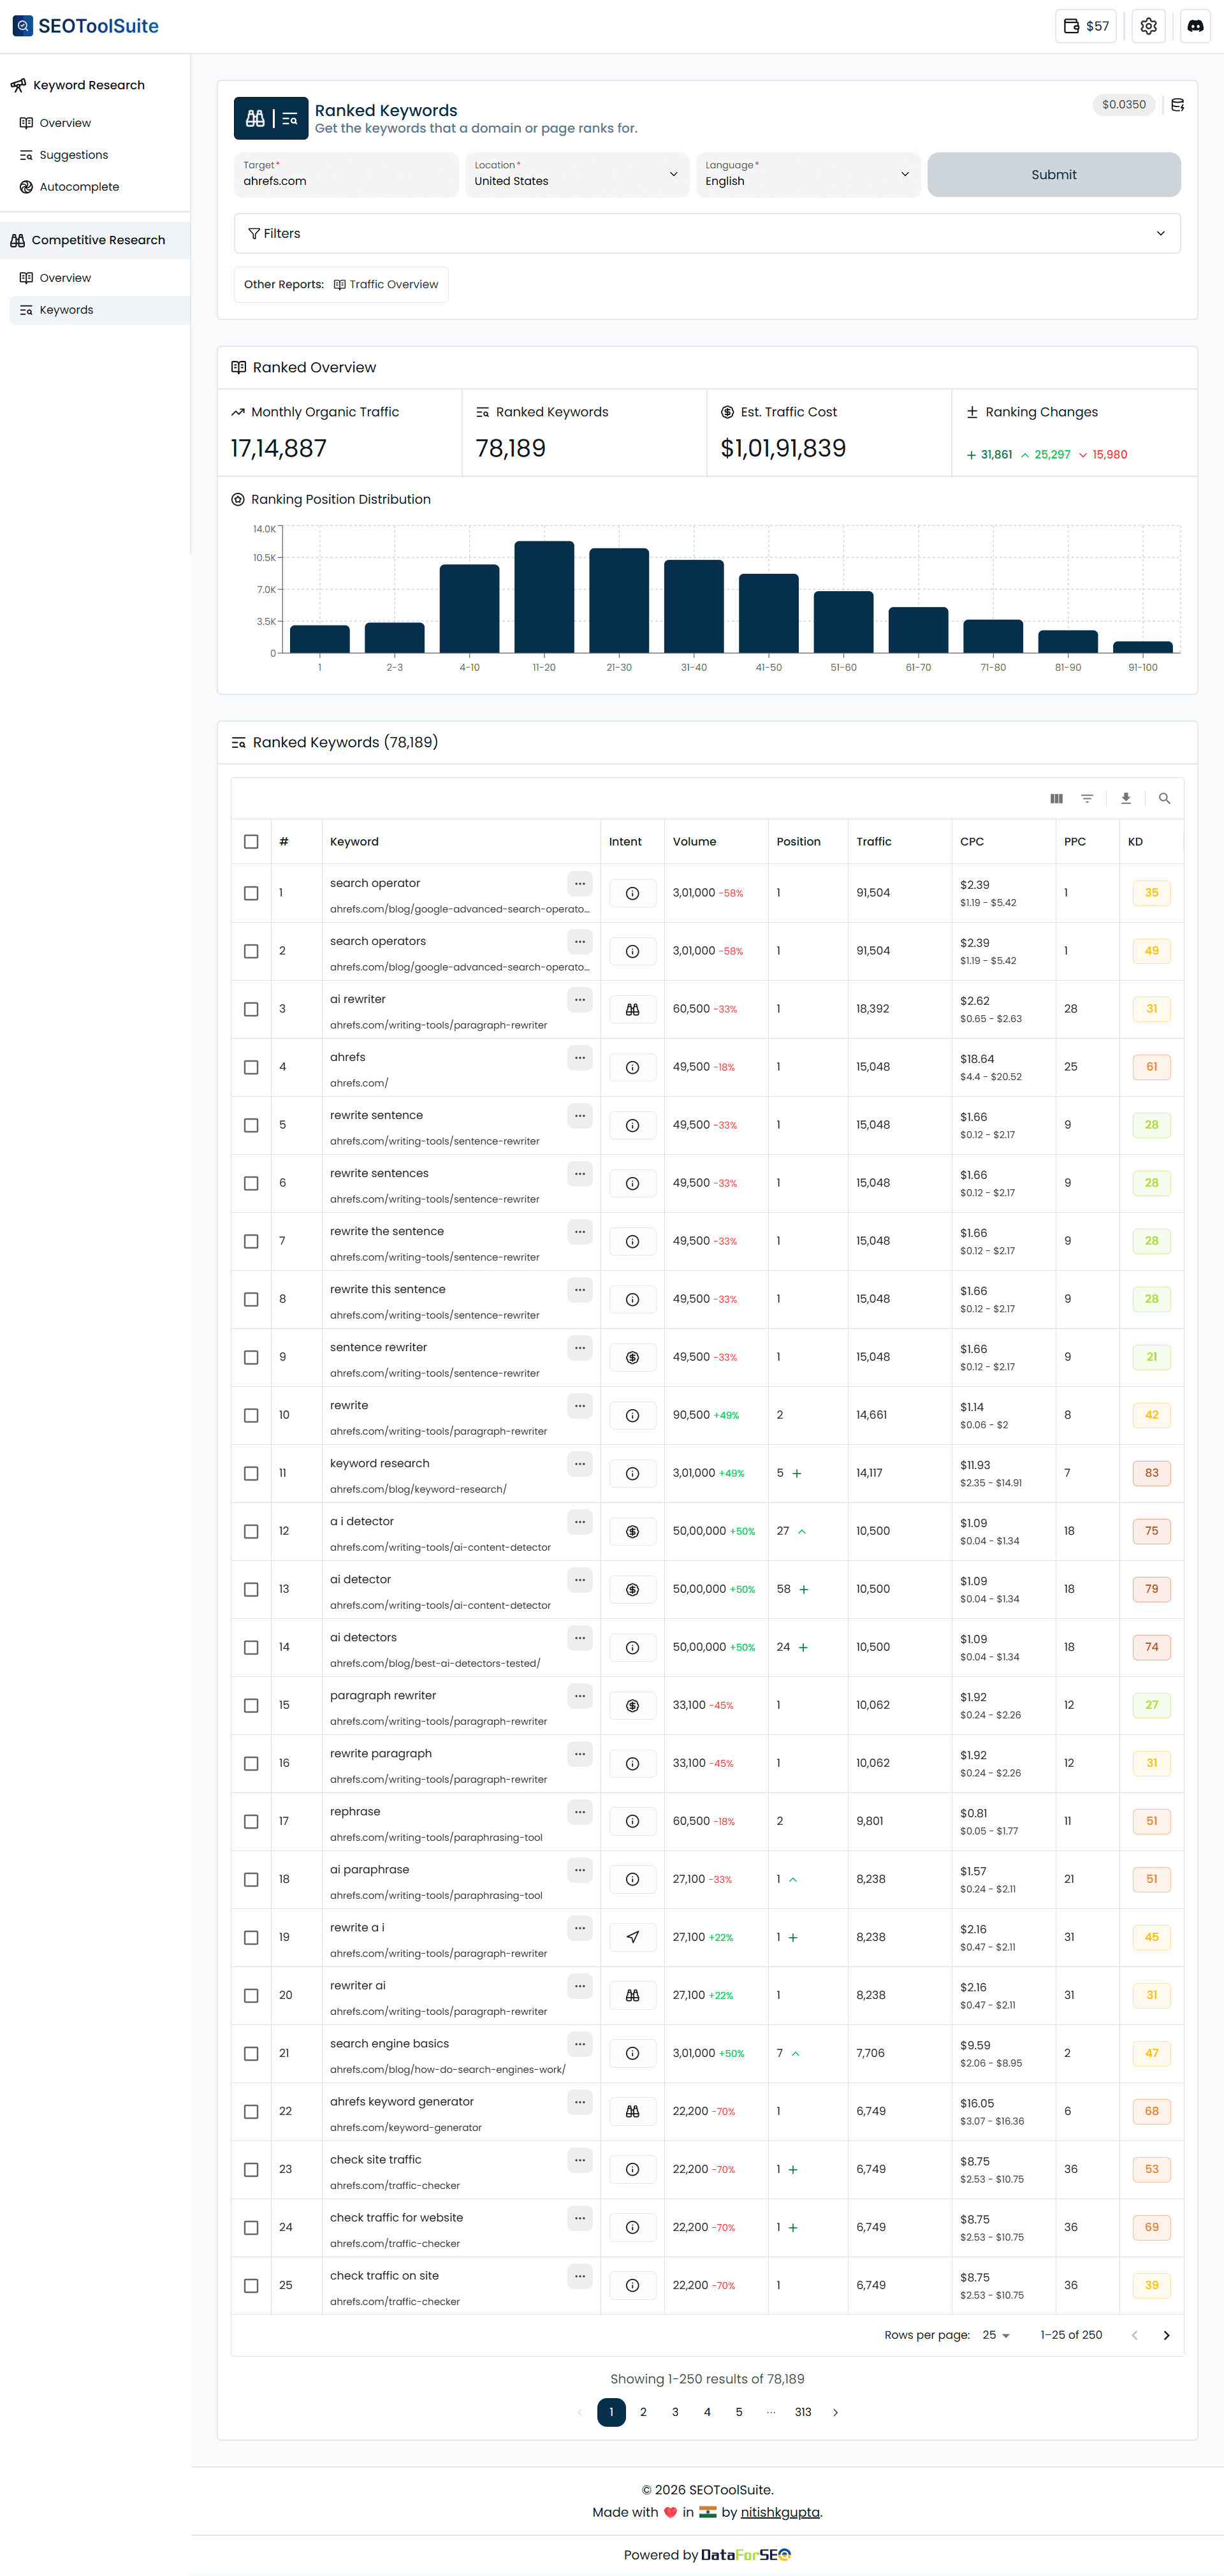Click the intent icon for 'search operator'
Image resolution: width=1224 pixels, height=2576 pixels.
tap(632, 893)
